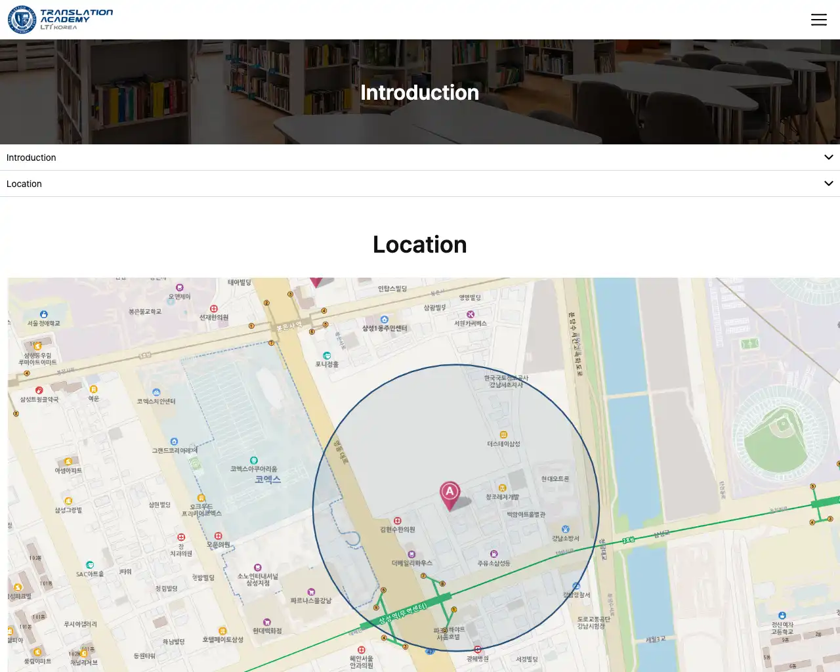Select the Location section label

tap(24, 184)
